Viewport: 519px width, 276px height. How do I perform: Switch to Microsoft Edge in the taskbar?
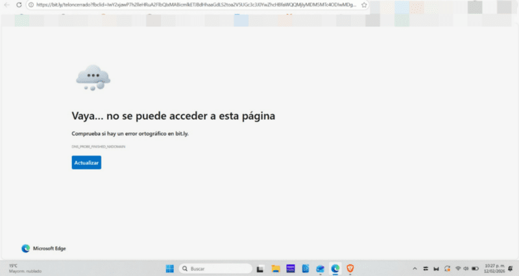pos(335,268)
